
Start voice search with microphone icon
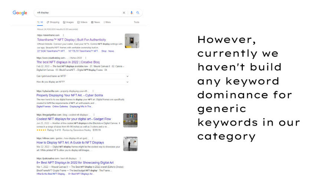pos(131,13)
